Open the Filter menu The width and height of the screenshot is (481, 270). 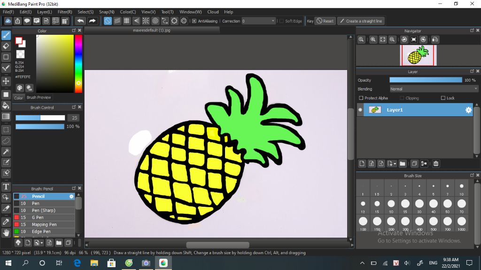coord(65,12)
